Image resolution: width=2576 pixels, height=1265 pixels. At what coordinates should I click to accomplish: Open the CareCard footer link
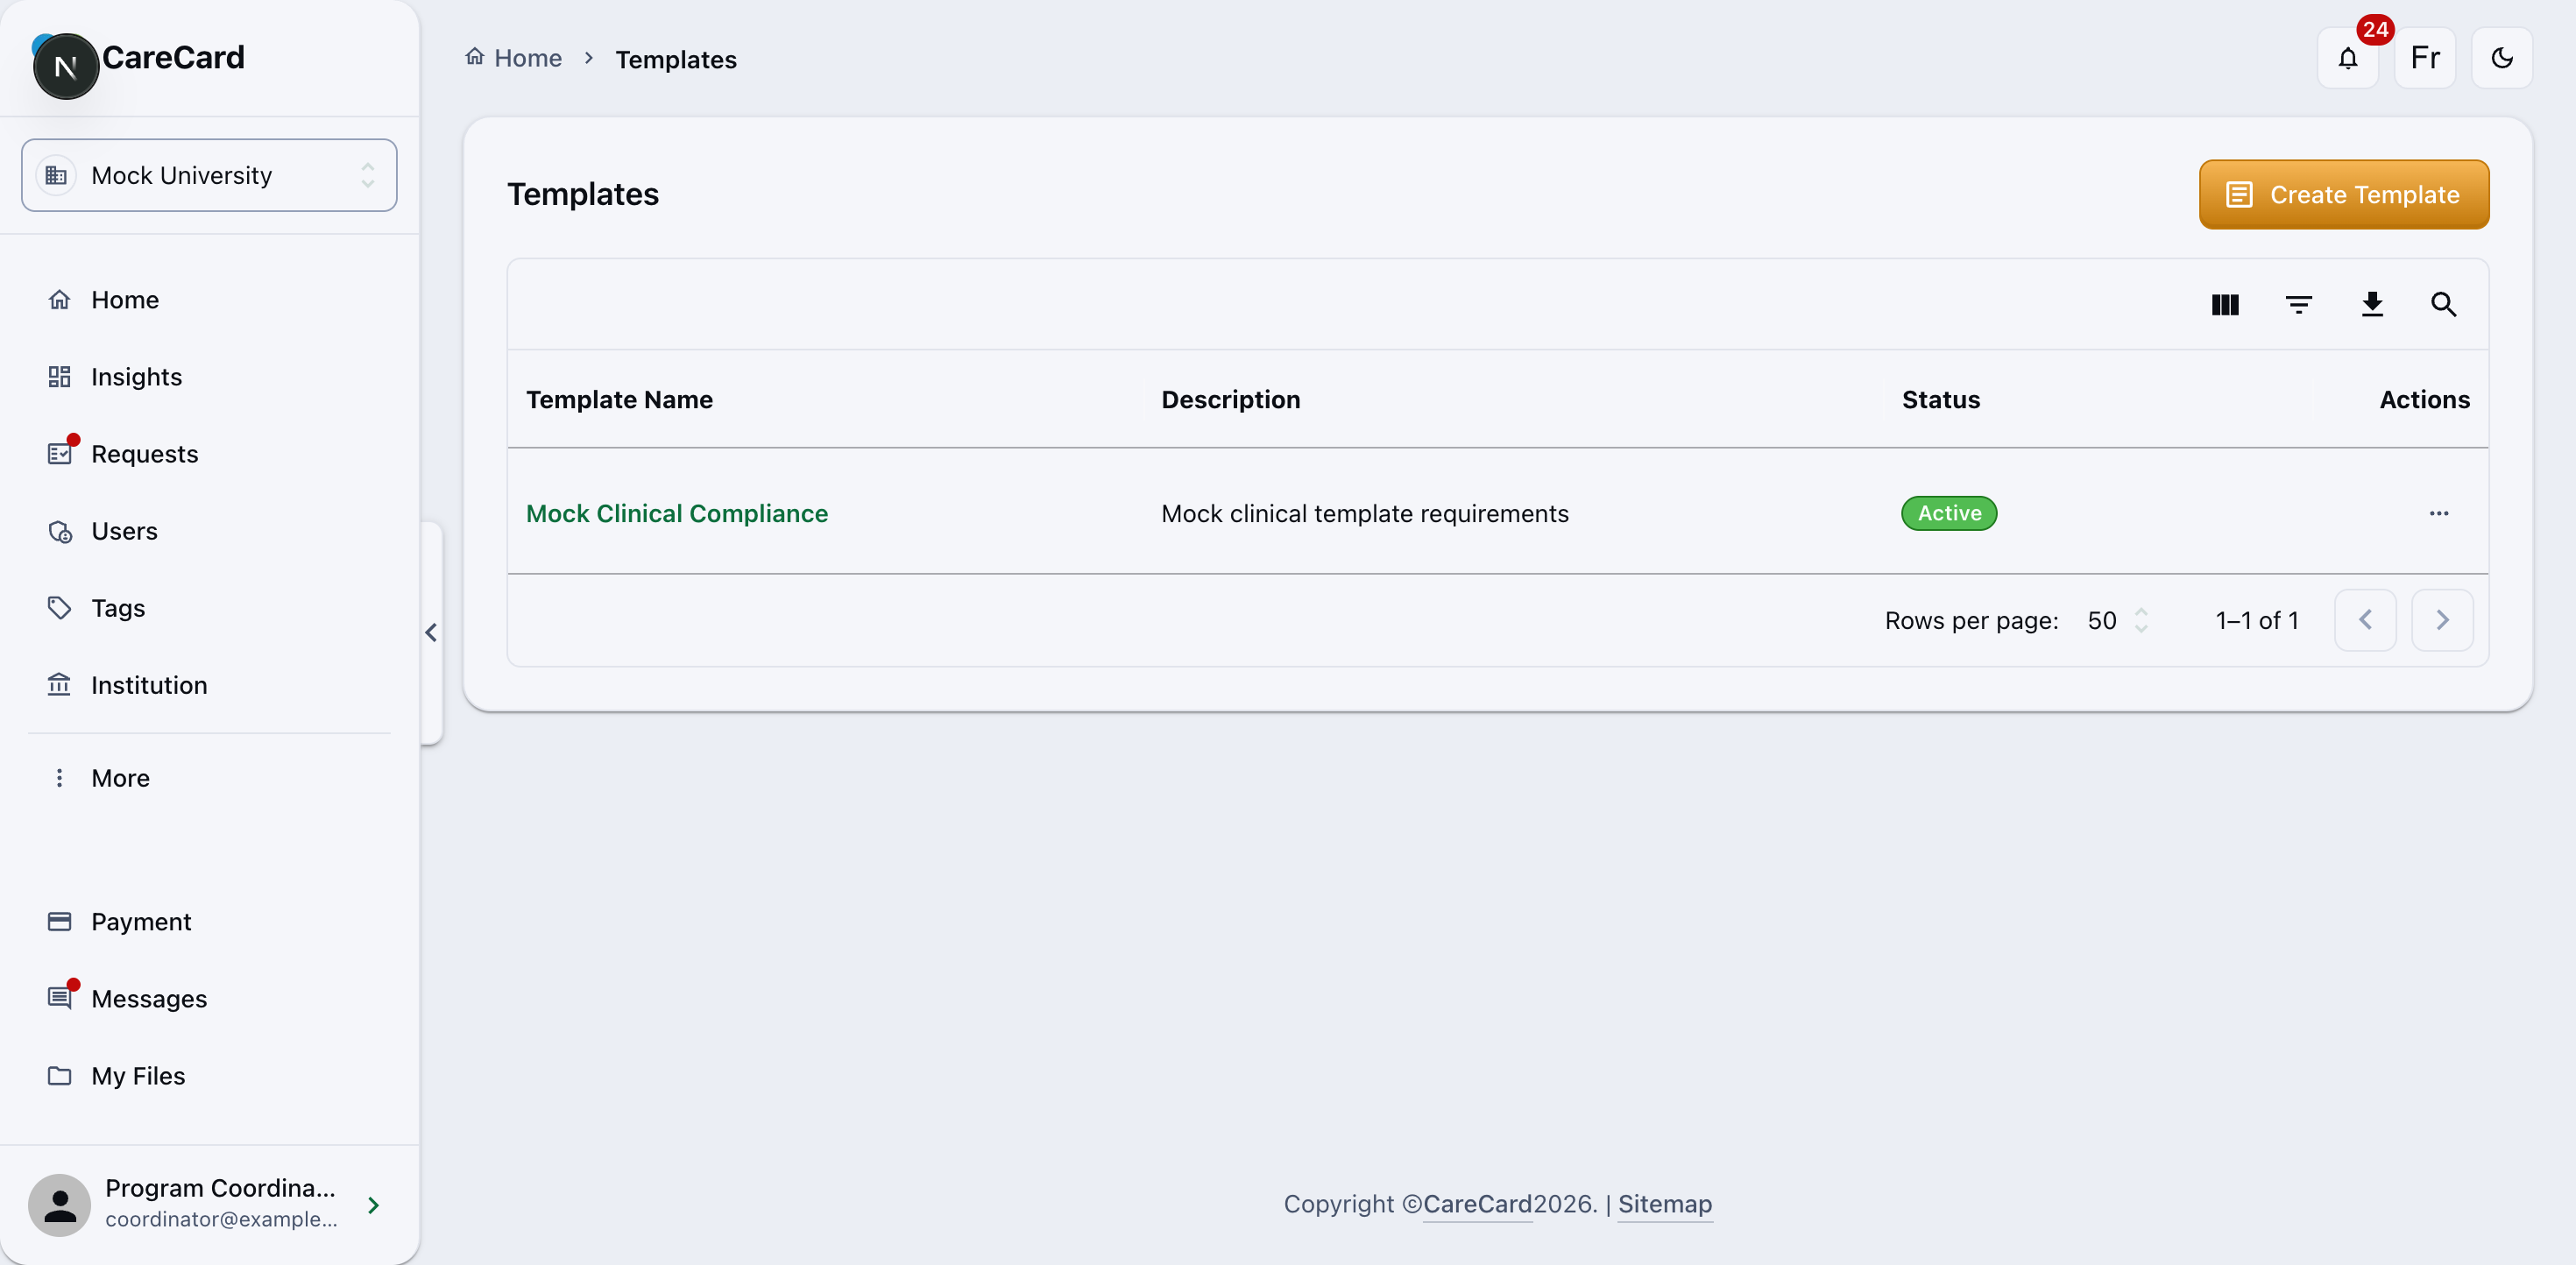(x=1477, y=1204)
